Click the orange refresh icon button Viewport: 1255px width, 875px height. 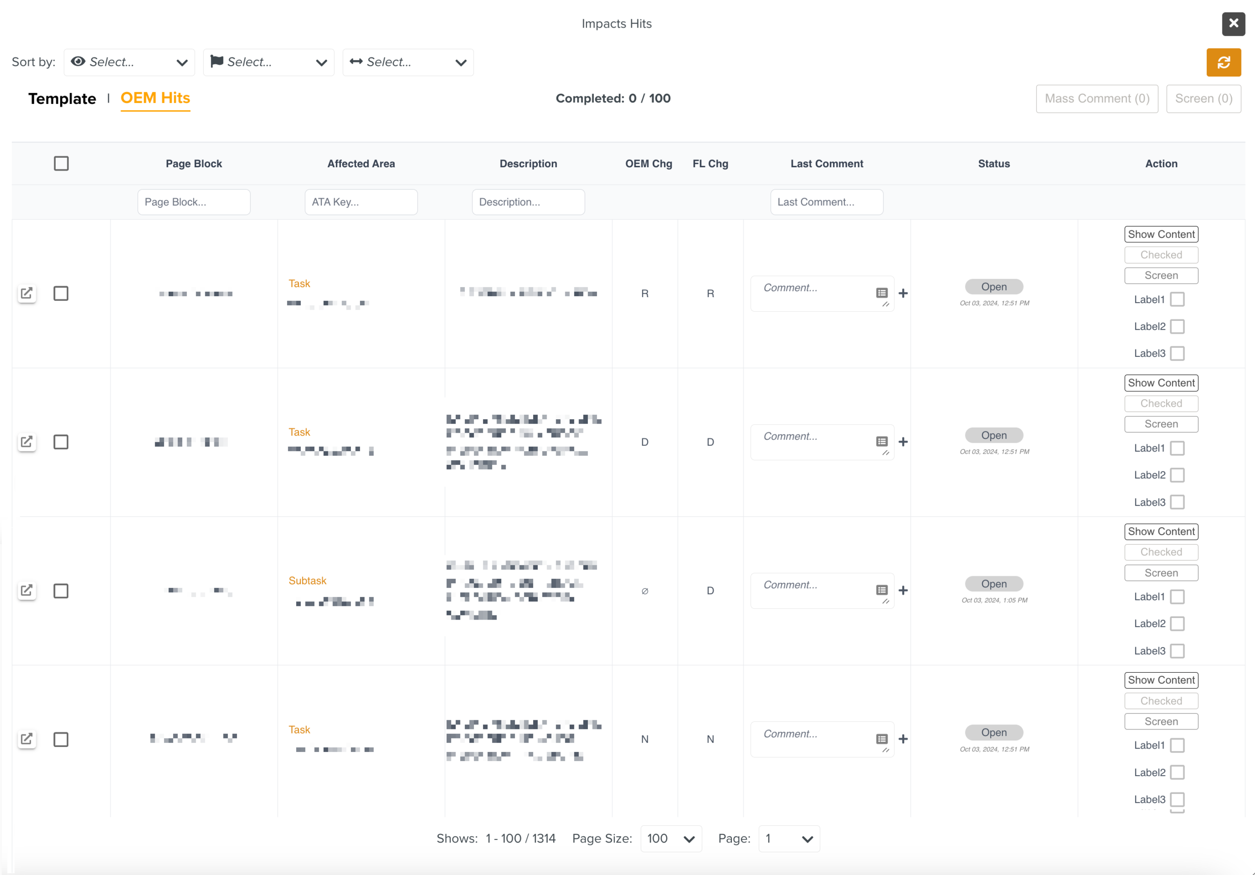click(1223, 62)
